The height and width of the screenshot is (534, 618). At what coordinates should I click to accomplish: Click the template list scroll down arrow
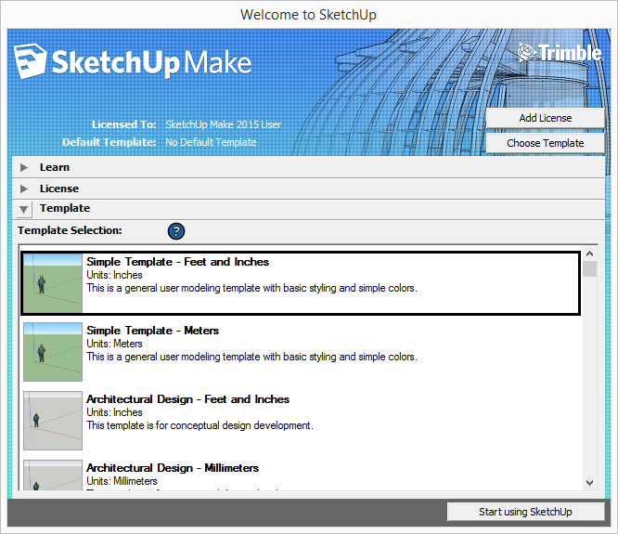[x=589, y=483]
